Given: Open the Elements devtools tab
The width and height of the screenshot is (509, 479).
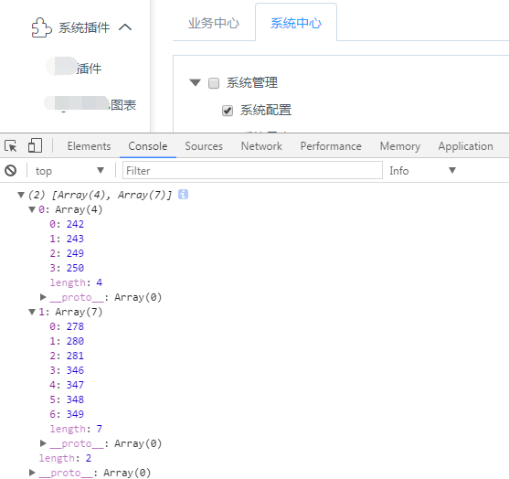Looking at the screenshot, I should pyautogui.click(x=89, y=146).
